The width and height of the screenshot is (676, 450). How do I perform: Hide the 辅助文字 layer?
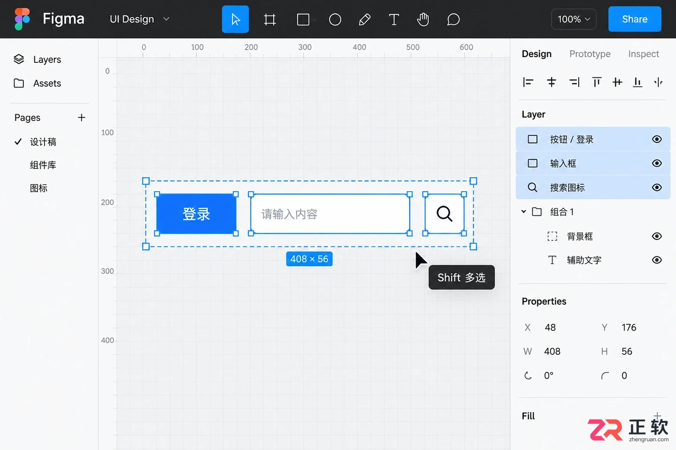657,260
